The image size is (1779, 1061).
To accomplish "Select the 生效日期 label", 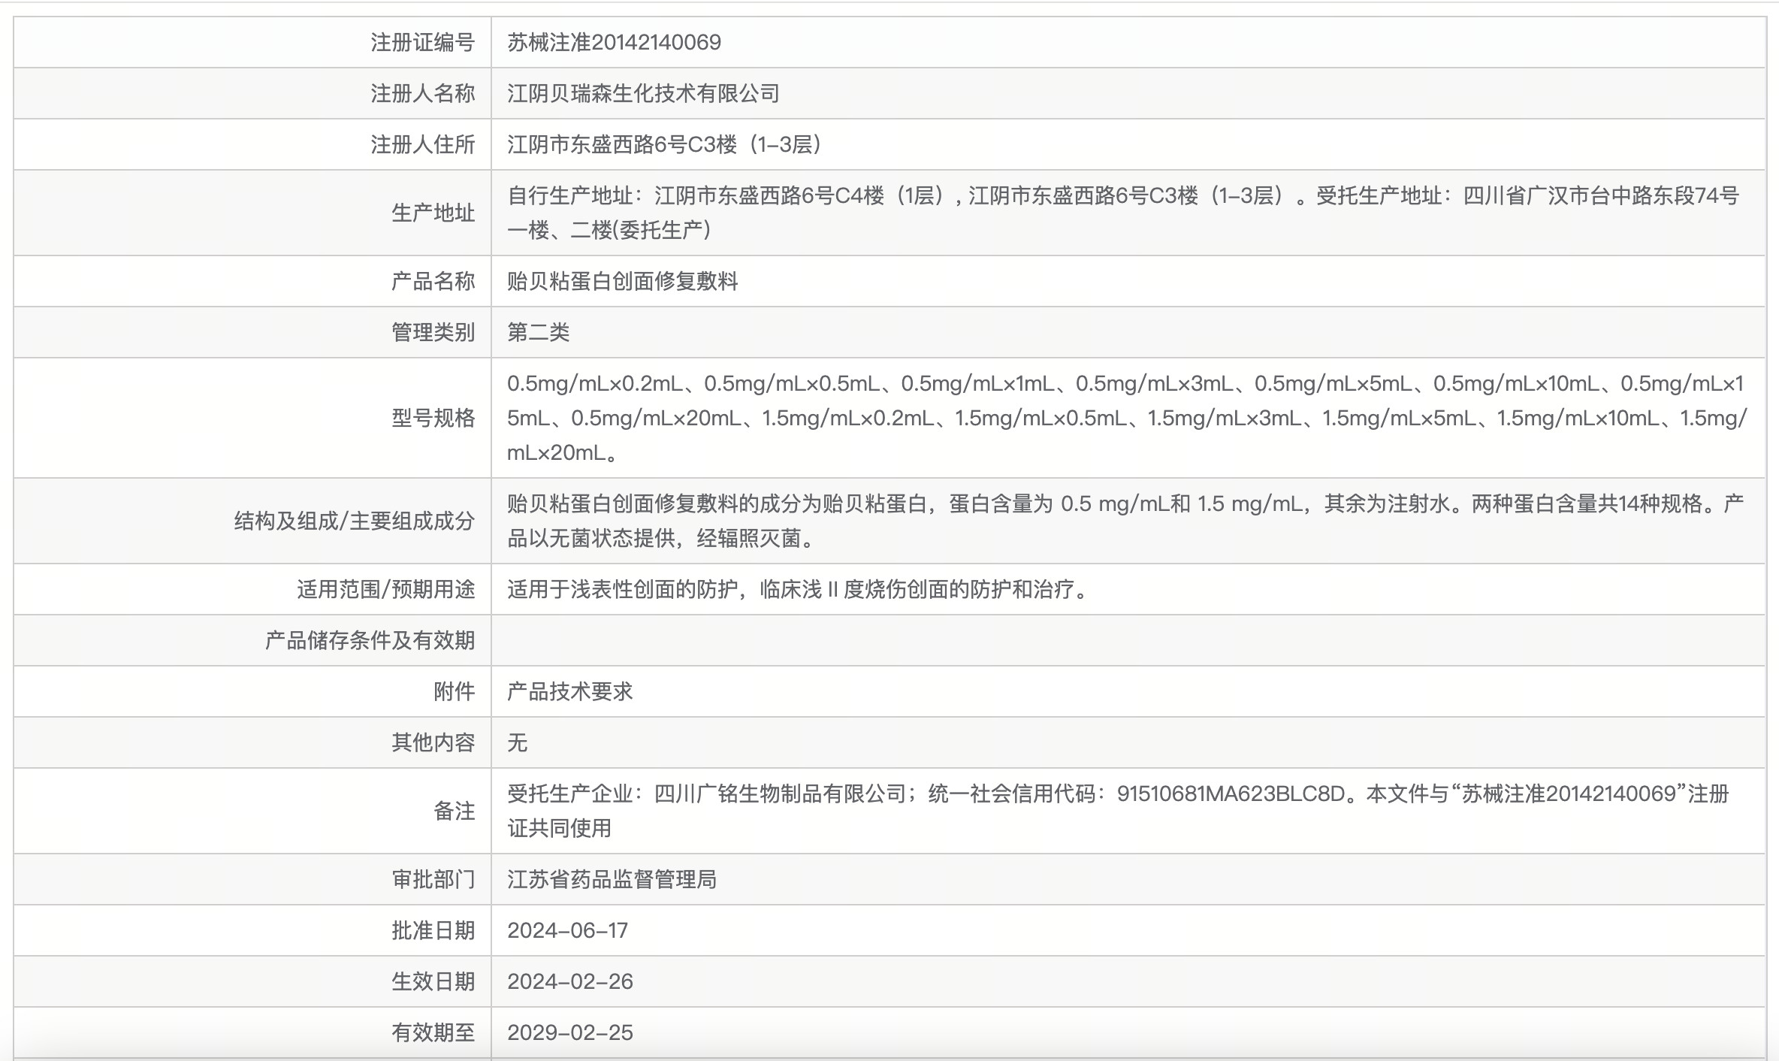I will pyautogui.click(x=433, y=981).
